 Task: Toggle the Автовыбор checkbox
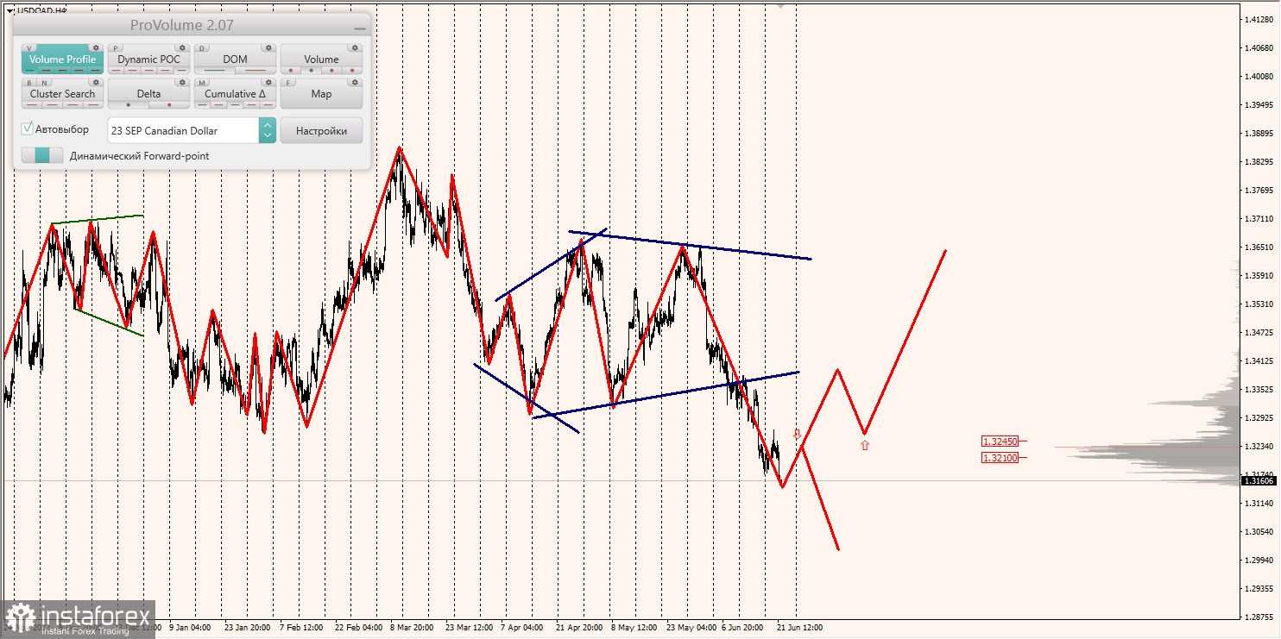(x=27, y=128)
